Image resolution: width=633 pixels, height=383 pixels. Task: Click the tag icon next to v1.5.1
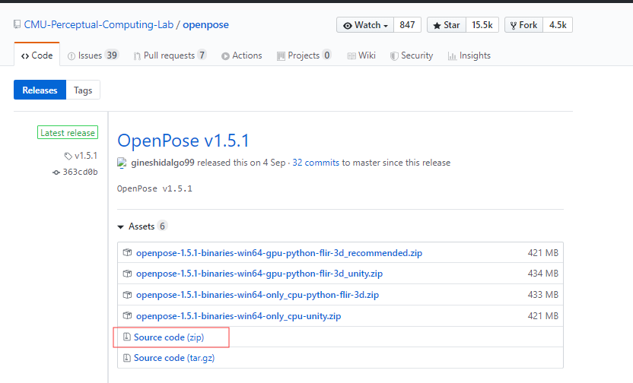click(68, 156)
